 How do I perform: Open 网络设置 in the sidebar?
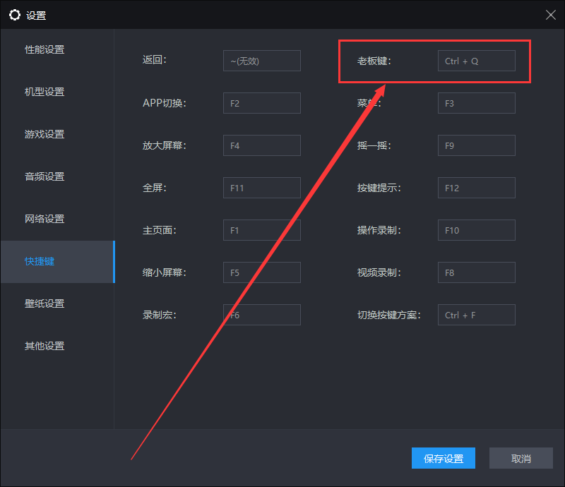tap(44, 219)
